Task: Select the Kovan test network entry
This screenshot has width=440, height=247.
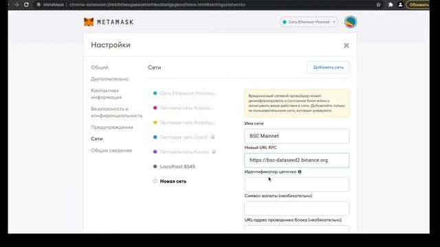Action: click(x=184, y=152)
